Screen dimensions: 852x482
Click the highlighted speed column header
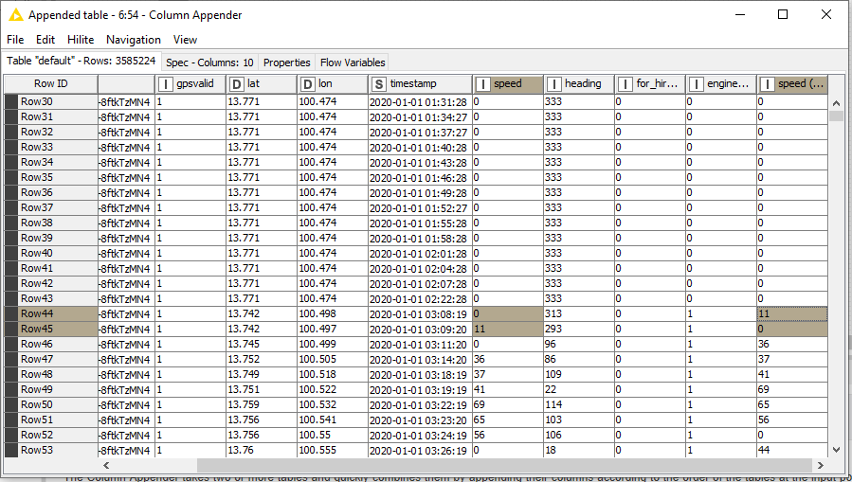tap(508, 84)
